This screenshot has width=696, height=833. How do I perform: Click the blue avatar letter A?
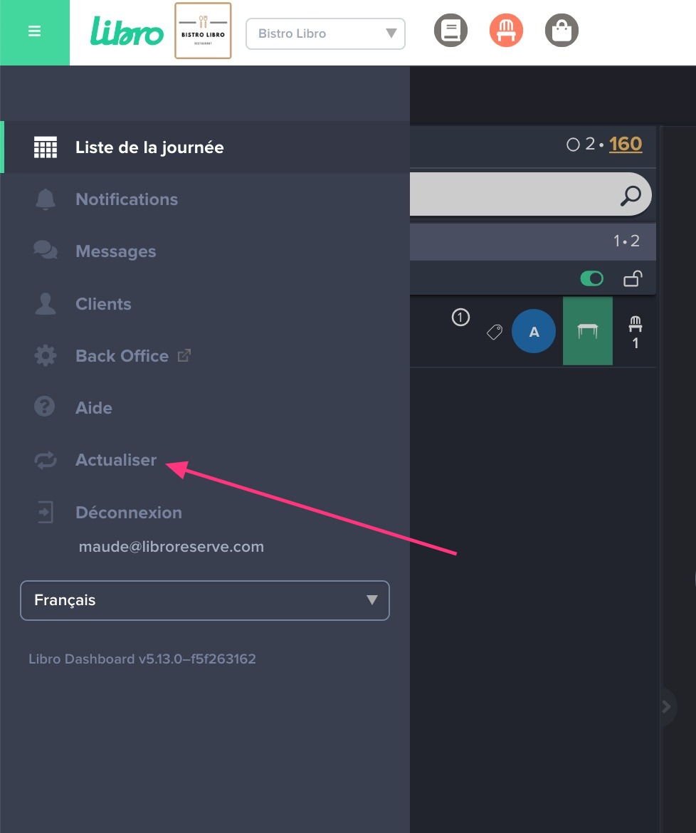pos(534,332)
